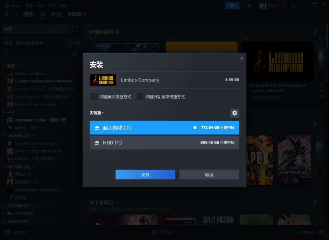The height and width of the screenshot is (240, 329).
Task: Select 超大游戏 (D:) drive option
Action: [164, 128]
